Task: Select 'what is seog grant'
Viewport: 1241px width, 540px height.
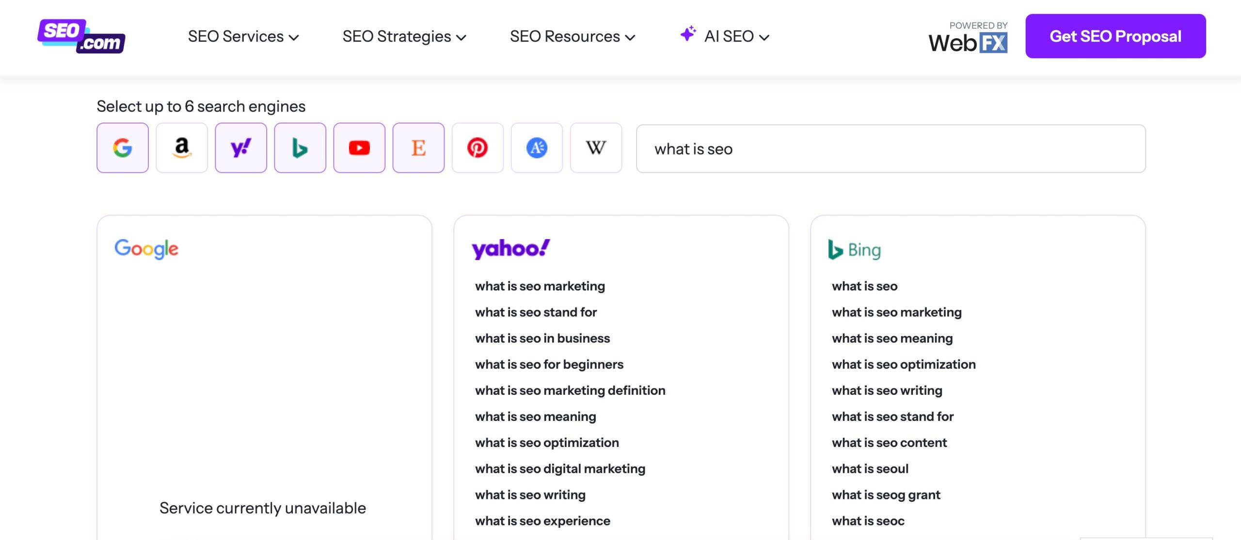Action: (886, 495)
